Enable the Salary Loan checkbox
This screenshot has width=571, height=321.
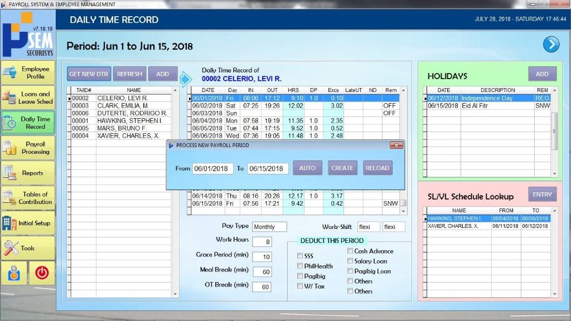(350, 261)
